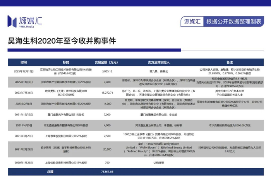Click the amount 4,000
This screenshot has height=184, width=271.
tap(107, 125)
